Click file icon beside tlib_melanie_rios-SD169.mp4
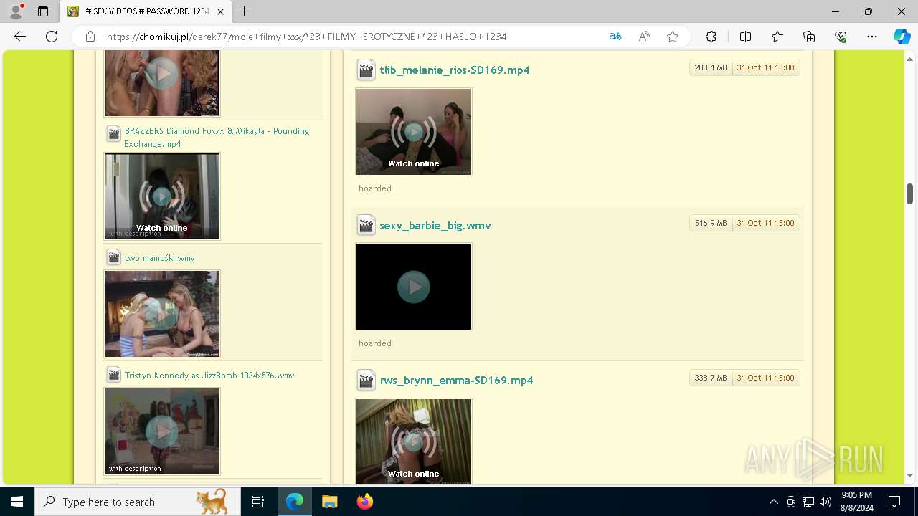Viewport: 918px width, 516px height. coord(366,70)
